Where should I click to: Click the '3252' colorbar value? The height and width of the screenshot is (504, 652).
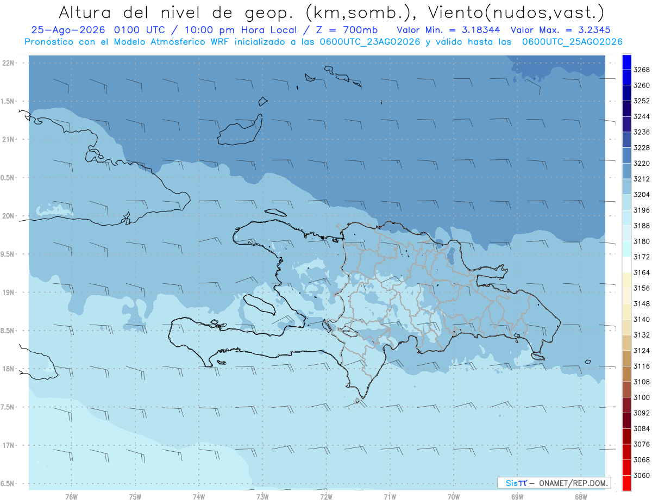point(642,101)
